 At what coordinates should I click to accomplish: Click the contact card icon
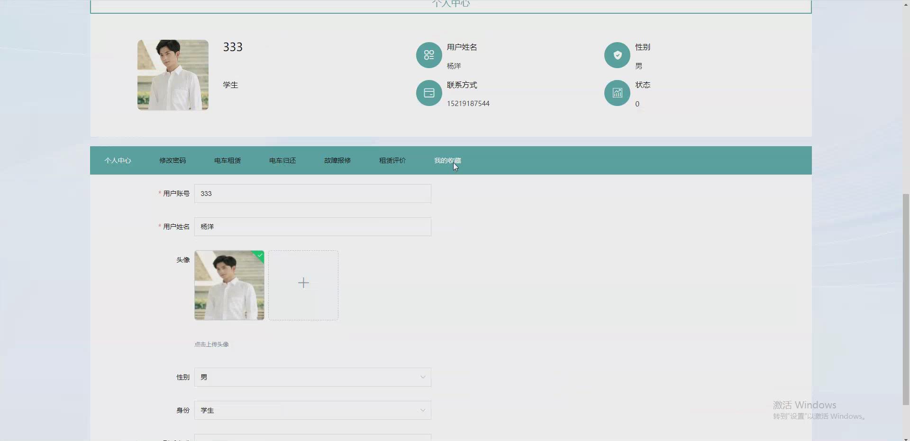pyautogui.click(x=429, y=93)
